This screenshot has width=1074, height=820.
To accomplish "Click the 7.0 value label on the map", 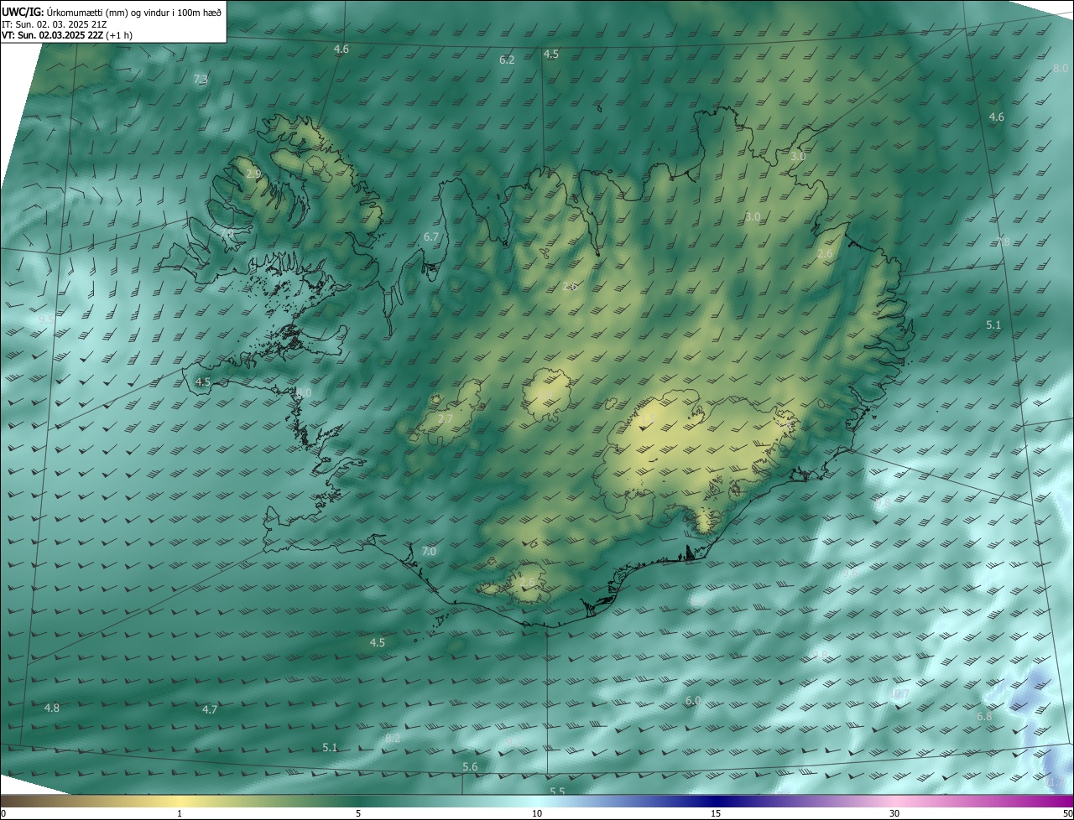I will pyautogui.click(x=429, y=551).
